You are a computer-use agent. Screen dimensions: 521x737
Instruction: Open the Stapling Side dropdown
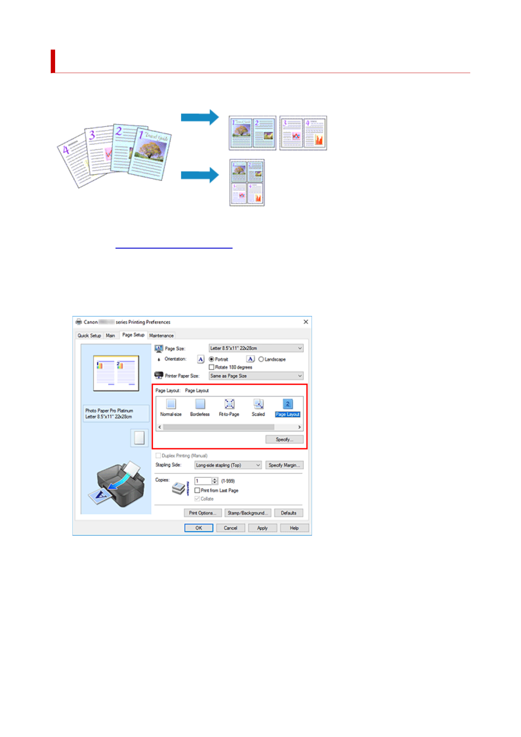tap(228, 465)
